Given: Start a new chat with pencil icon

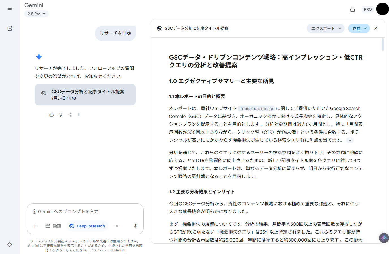Looking at the screenshot, I should (10, 28).
